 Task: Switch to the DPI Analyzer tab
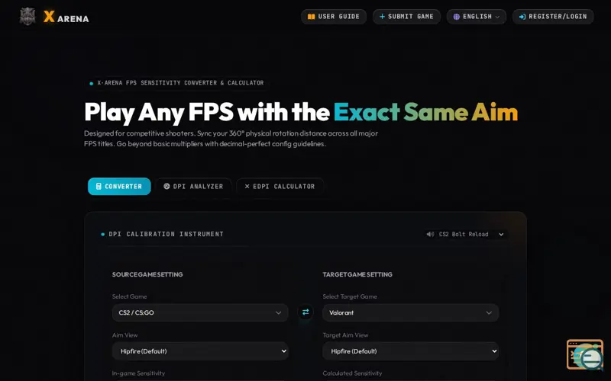click(193, 186)
